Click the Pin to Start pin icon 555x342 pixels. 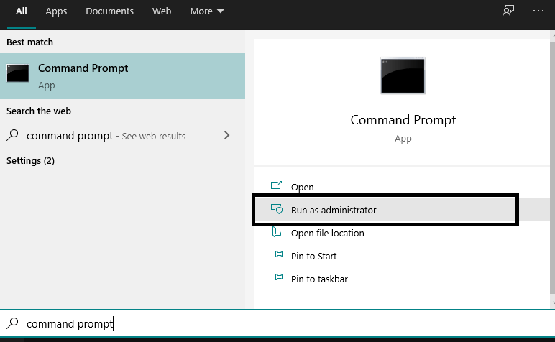[277, 254]
